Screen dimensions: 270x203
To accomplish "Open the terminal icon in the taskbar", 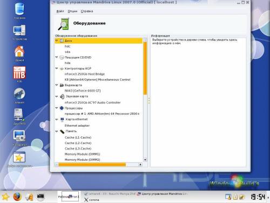I will pyautogui.click(x=40, y=197).
